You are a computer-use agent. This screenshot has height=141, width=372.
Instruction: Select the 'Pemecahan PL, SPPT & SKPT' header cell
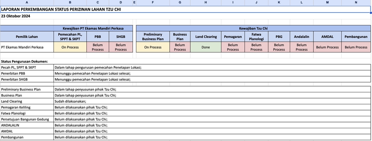pyautogui.click(x=70, y=37)
